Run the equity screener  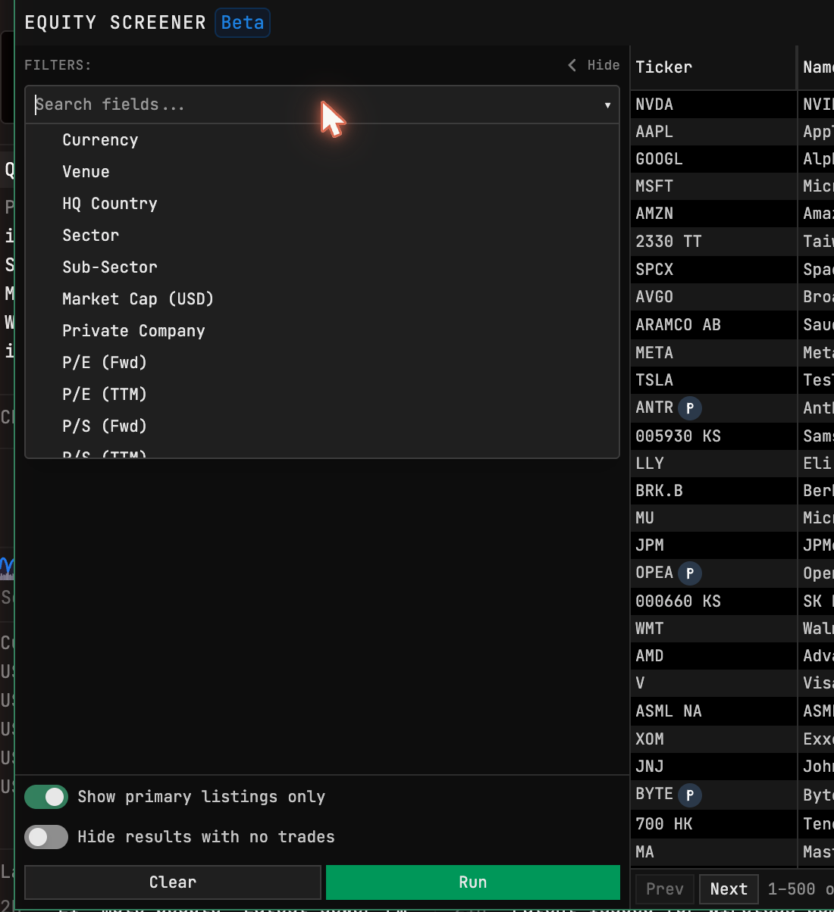point(473,882)
